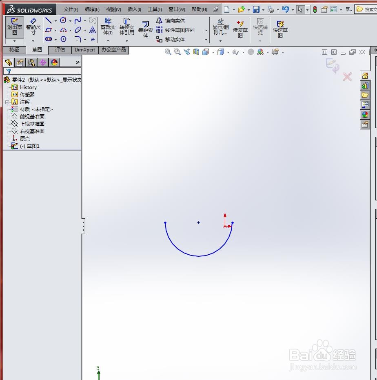Click 移动实体 move entities button

pyautogui.click(x=171, y=40)
